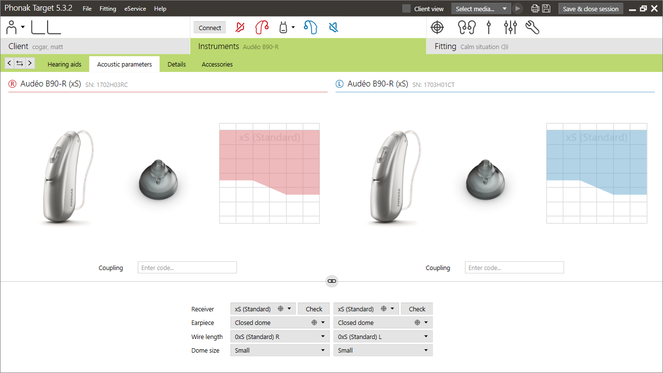Click the red R side indicator icon
The width and height of the screenshot is (663, 373).
tap(13, 84)
